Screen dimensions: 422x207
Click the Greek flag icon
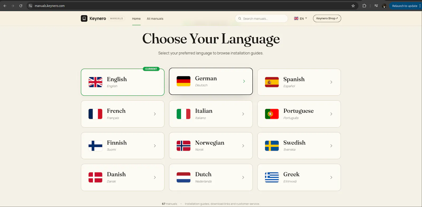[x=272, y=177]
